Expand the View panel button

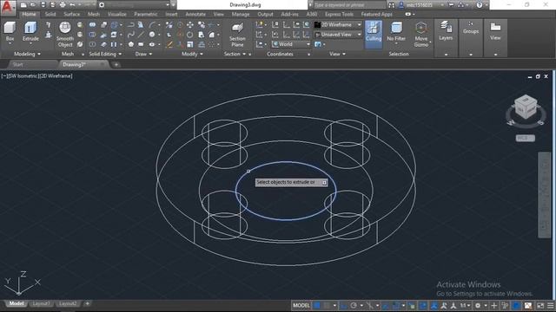pyautogui.click(x=495, y=37)
